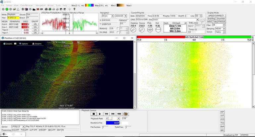Click the File Number input field

pyautogui.click(x=105, y=127)
